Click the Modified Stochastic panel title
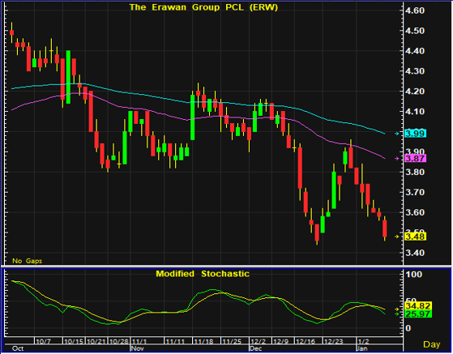Image resolution: width=453 pixels, height=354 pixels. [x=203, y=274]
